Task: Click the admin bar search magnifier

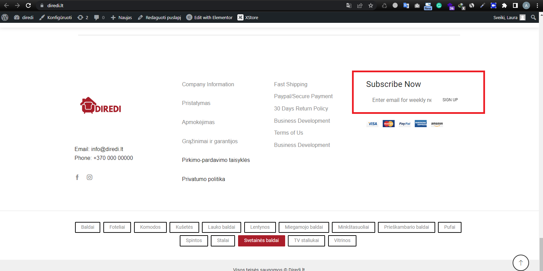Action: tap(533, 17)
